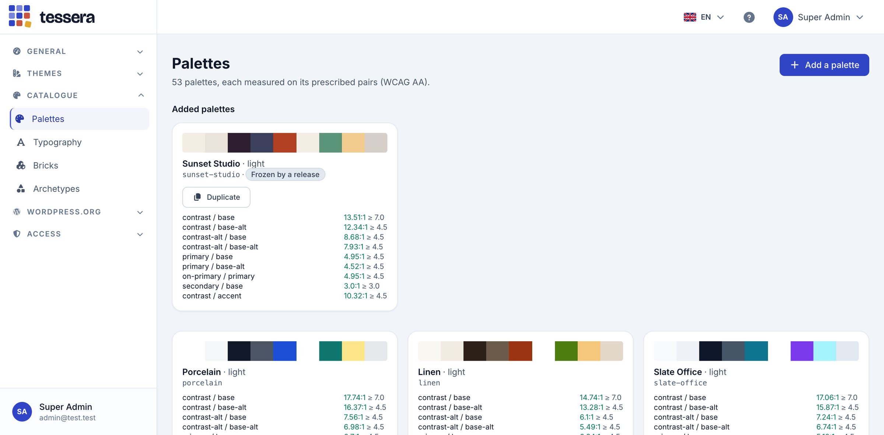The height and width of the screenshot is (435, 884).
Task: Go to the Archetypes page
Action: pyautogui.click(x=80, y=189)
